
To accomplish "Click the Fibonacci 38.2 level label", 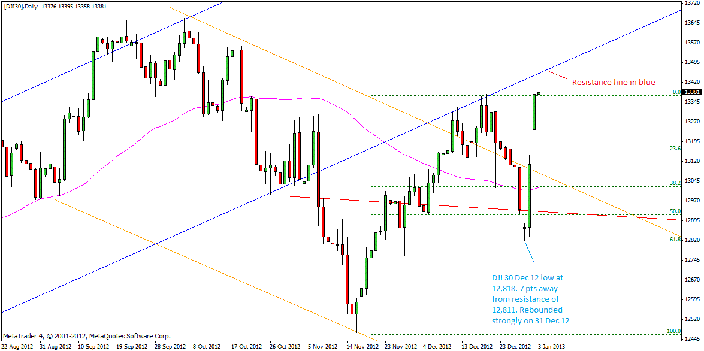I will (x=675, y=183).
